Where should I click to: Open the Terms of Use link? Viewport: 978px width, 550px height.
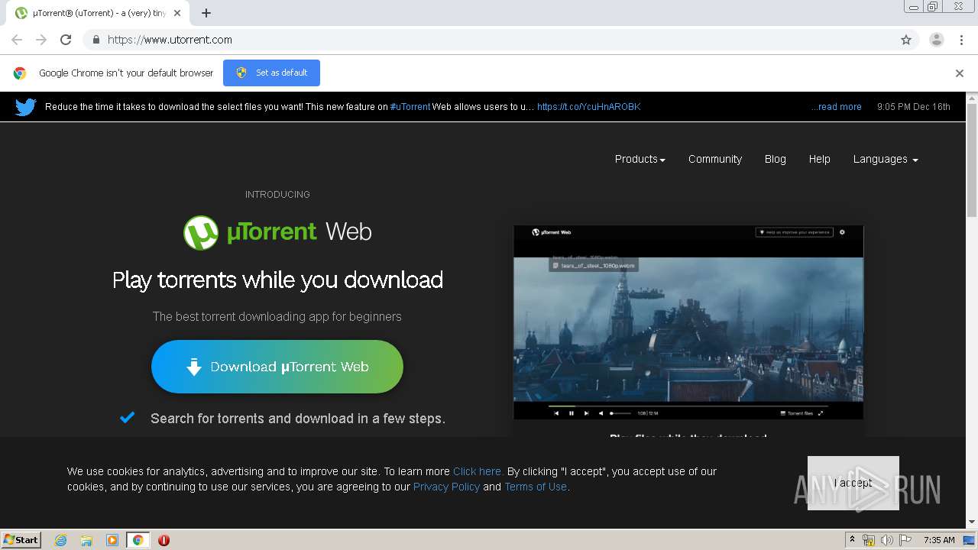[536, 487]
